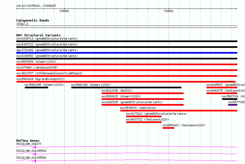Viewport: 245px width, 164px height.
Task: Click the nsv6577038 variant label
Action: coord(236,102)
